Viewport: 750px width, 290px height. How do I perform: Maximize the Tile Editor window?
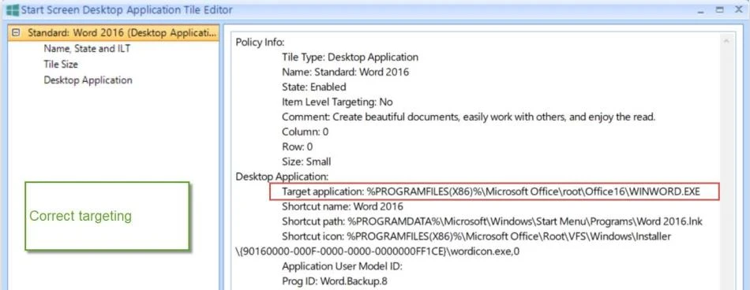coord(720,10)
